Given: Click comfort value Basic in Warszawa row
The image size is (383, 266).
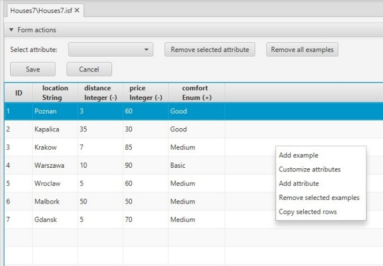Looking at the screenshot, I should (197, 165).
